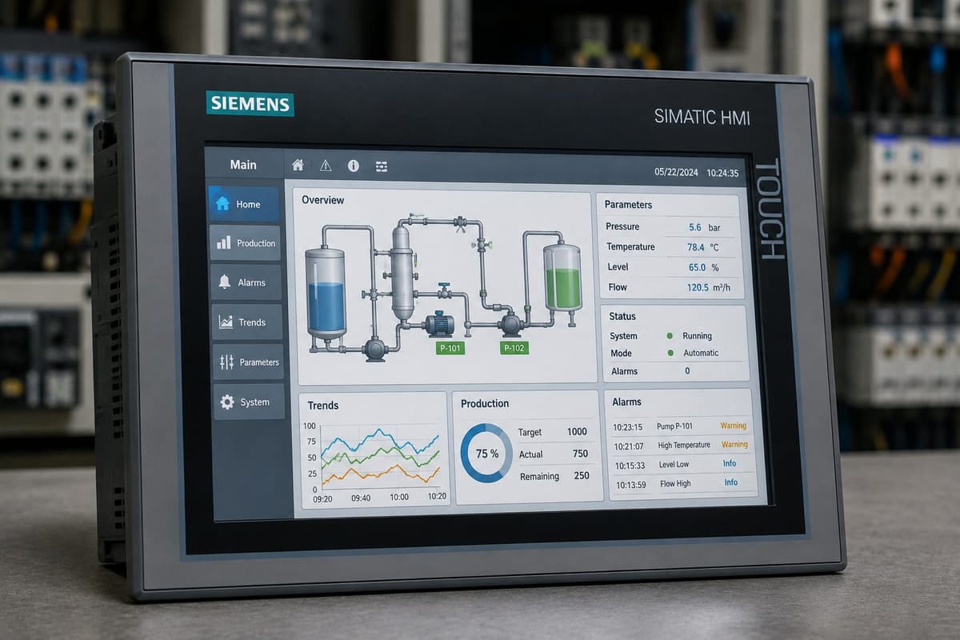Screen dimensions: 960x640
Task: Click the Overview panel title
Action: coord(323,200)
